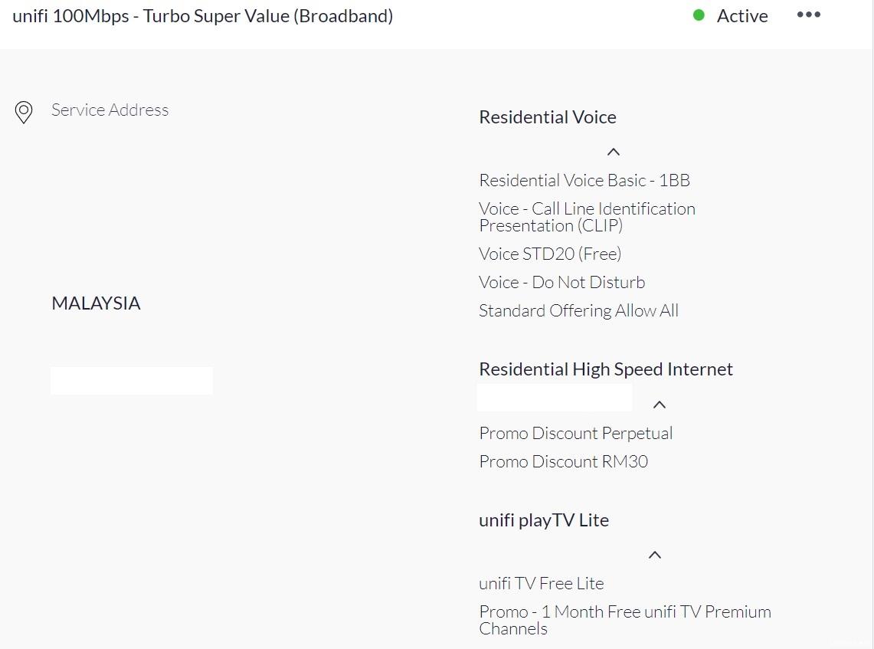874x649 pixels.
Task: Select the Promo Discount Perpetual entry
Action: point(575,433)
